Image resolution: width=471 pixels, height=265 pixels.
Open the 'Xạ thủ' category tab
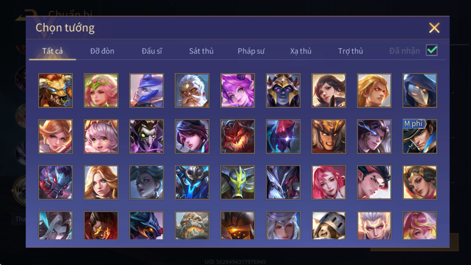pyautogui.click(x=301, y=51)
